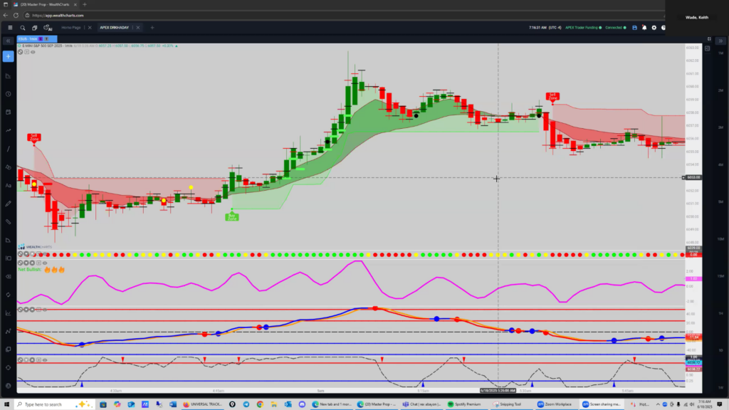
Task: Click first icon on colored dots indicator row
Action: pyautogui.click(x=20, y=254)
